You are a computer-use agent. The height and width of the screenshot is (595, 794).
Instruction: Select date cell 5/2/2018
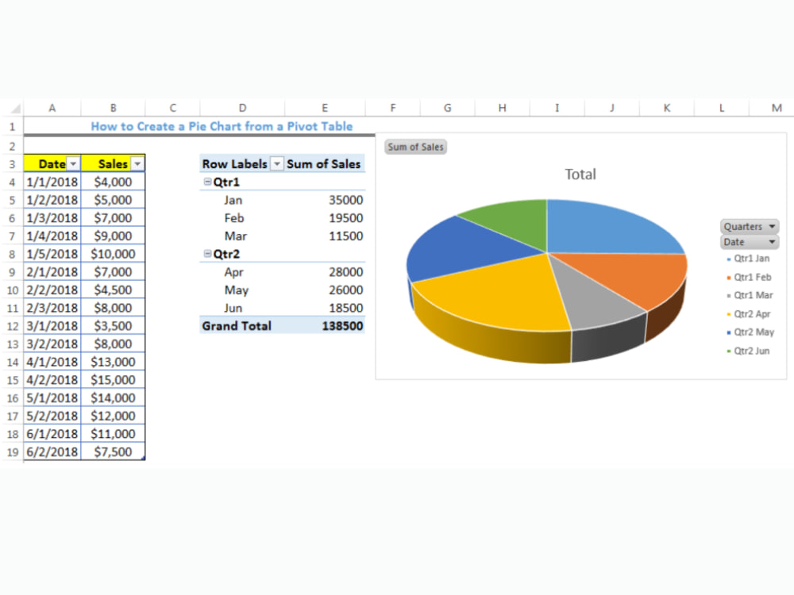(52, 416)
